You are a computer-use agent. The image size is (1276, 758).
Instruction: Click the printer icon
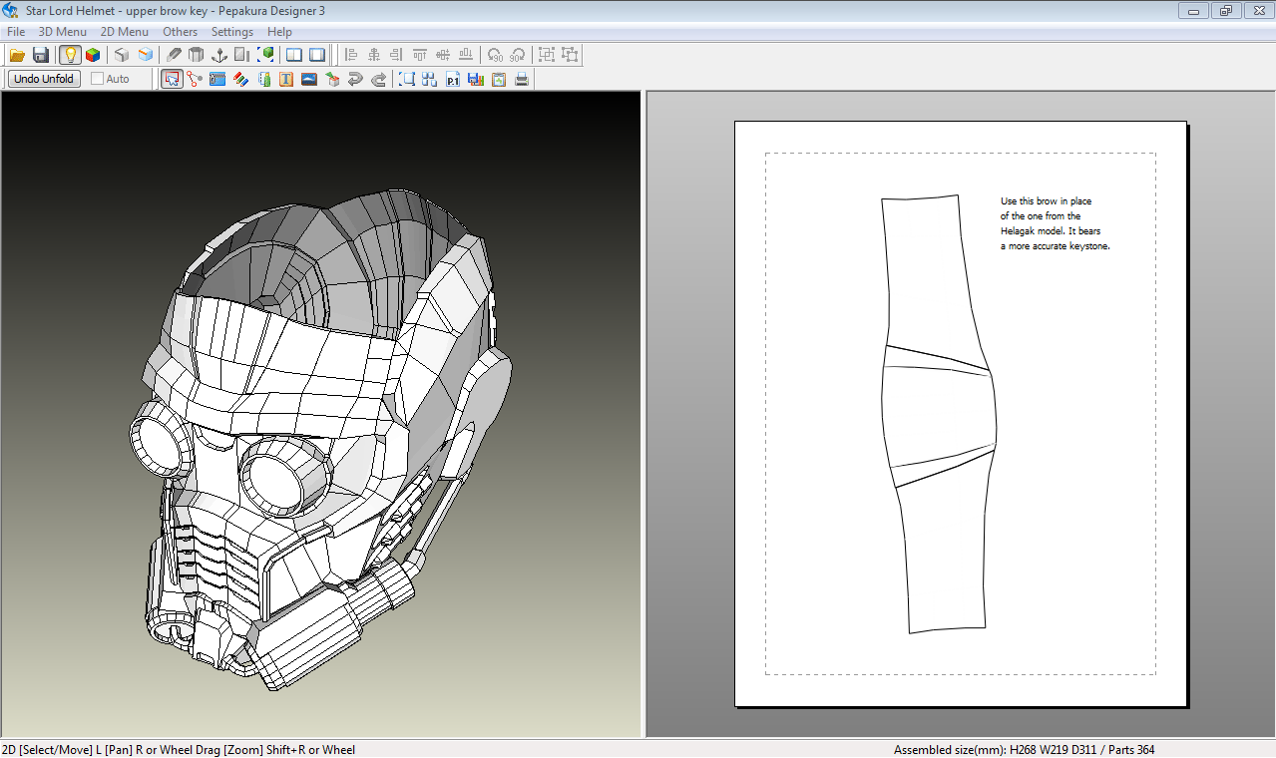tap(522, 79)
